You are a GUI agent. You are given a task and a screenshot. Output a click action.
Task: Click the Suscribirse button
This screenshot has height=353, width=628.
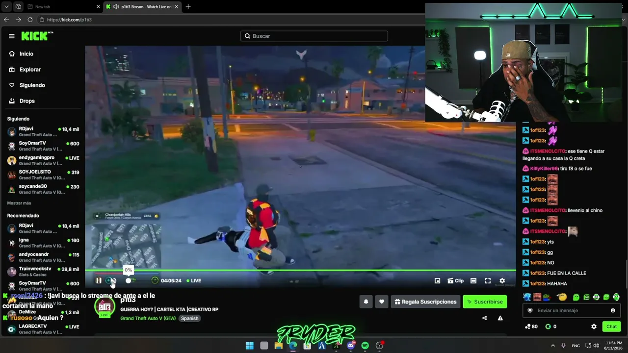[485, 302]
